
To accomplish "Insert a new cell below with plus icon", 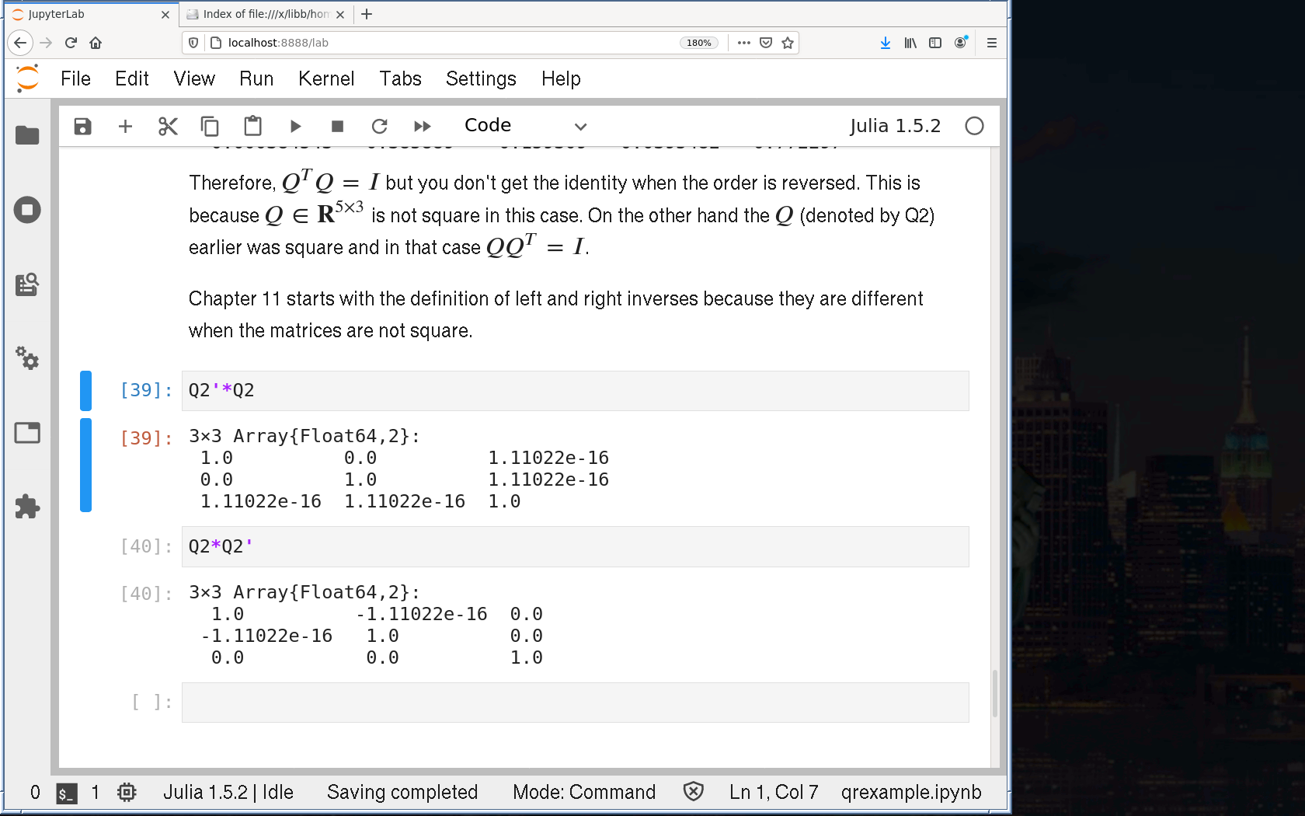I will [125, 126].
